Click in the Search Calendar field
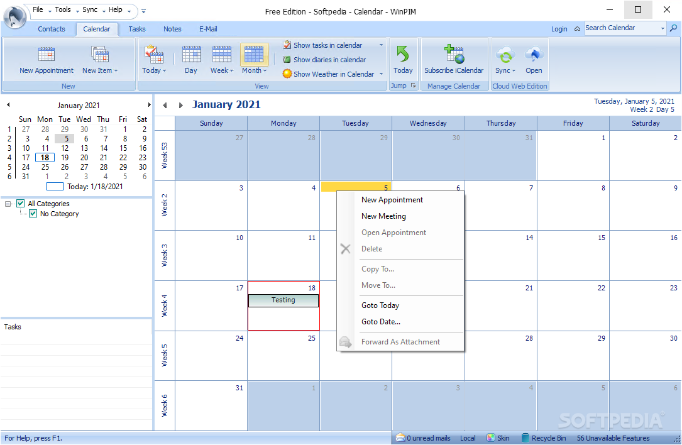The image size is (682, 445). pos(622,28)
